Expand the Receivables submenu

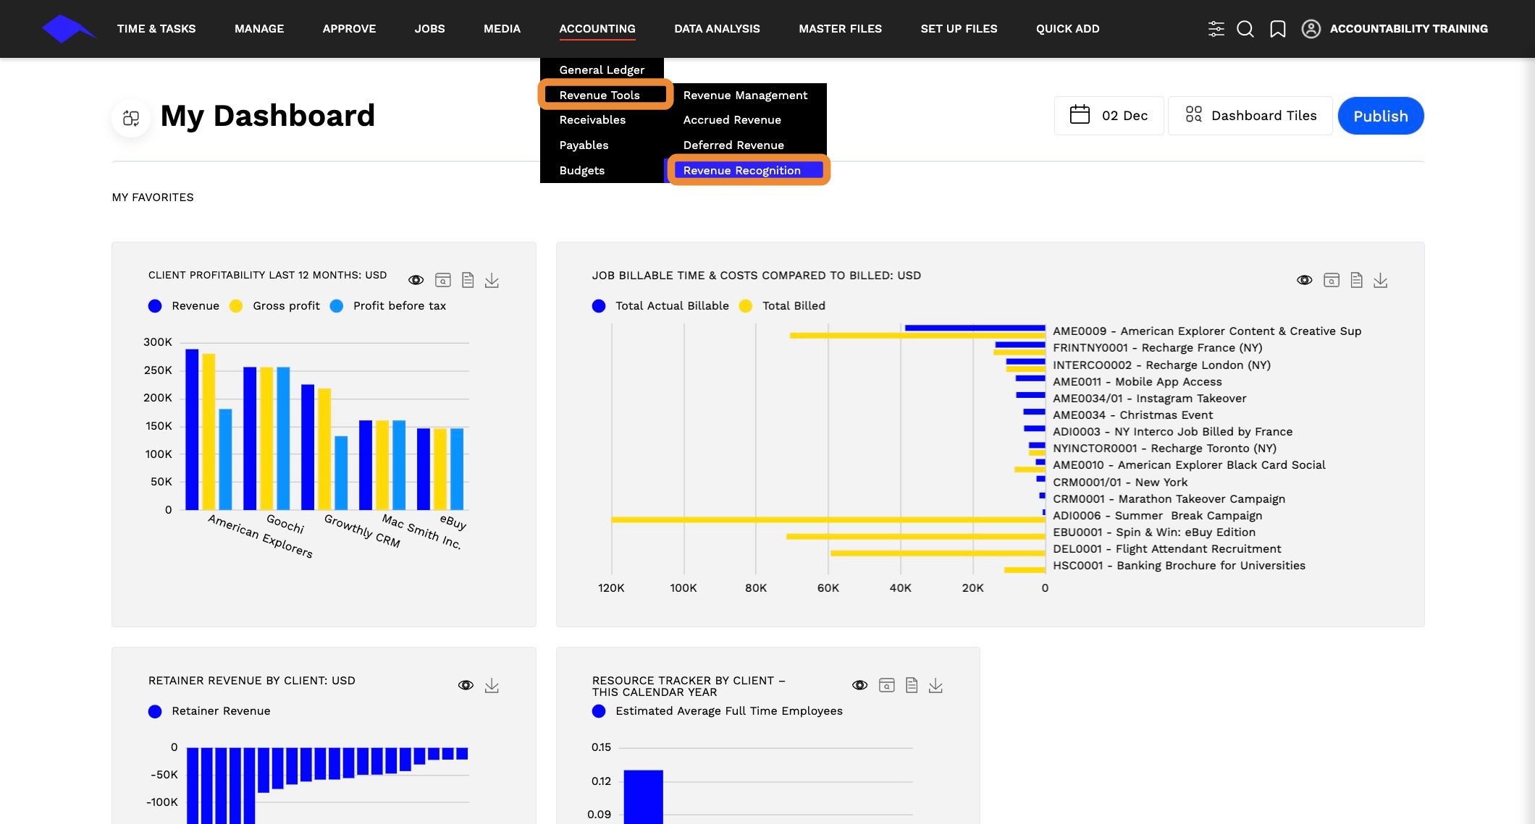(592, 120)
